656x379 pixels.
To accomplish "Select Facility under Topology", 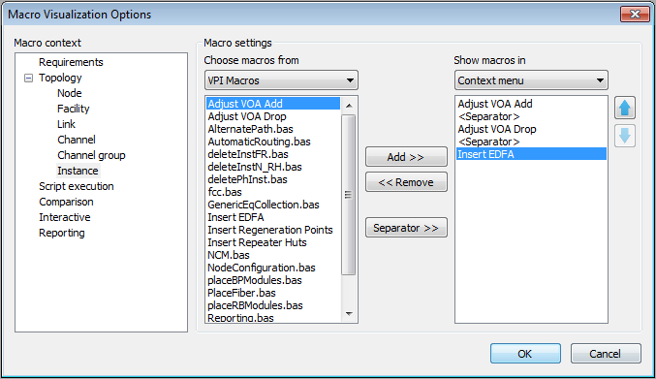I will coord(74,109).
